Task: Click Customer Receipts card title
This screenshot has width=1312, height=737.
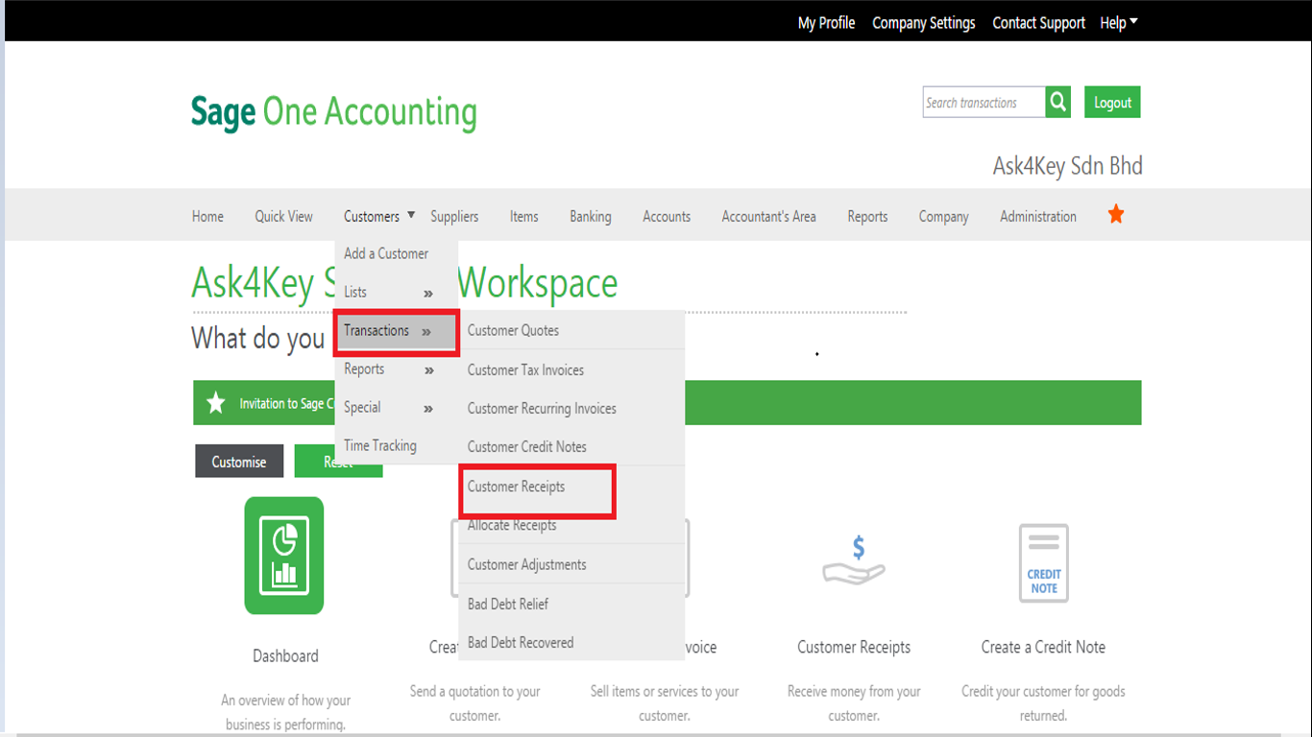Action: [x=854, y=647]
